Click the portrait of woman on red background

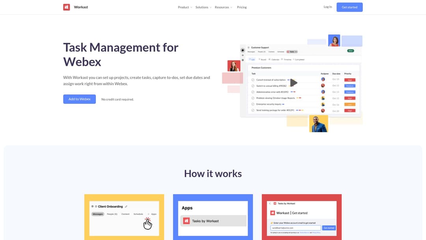coord(234,66)
